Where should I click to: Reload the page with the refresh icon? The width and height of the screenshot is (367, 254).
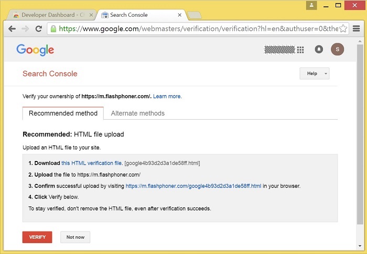pyautogui.click(x=38, y=29)
